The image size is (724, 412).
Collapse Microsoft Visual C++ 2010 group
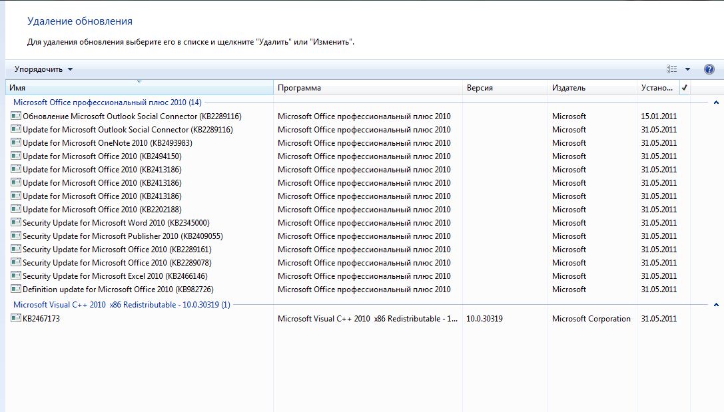point(716,304)
